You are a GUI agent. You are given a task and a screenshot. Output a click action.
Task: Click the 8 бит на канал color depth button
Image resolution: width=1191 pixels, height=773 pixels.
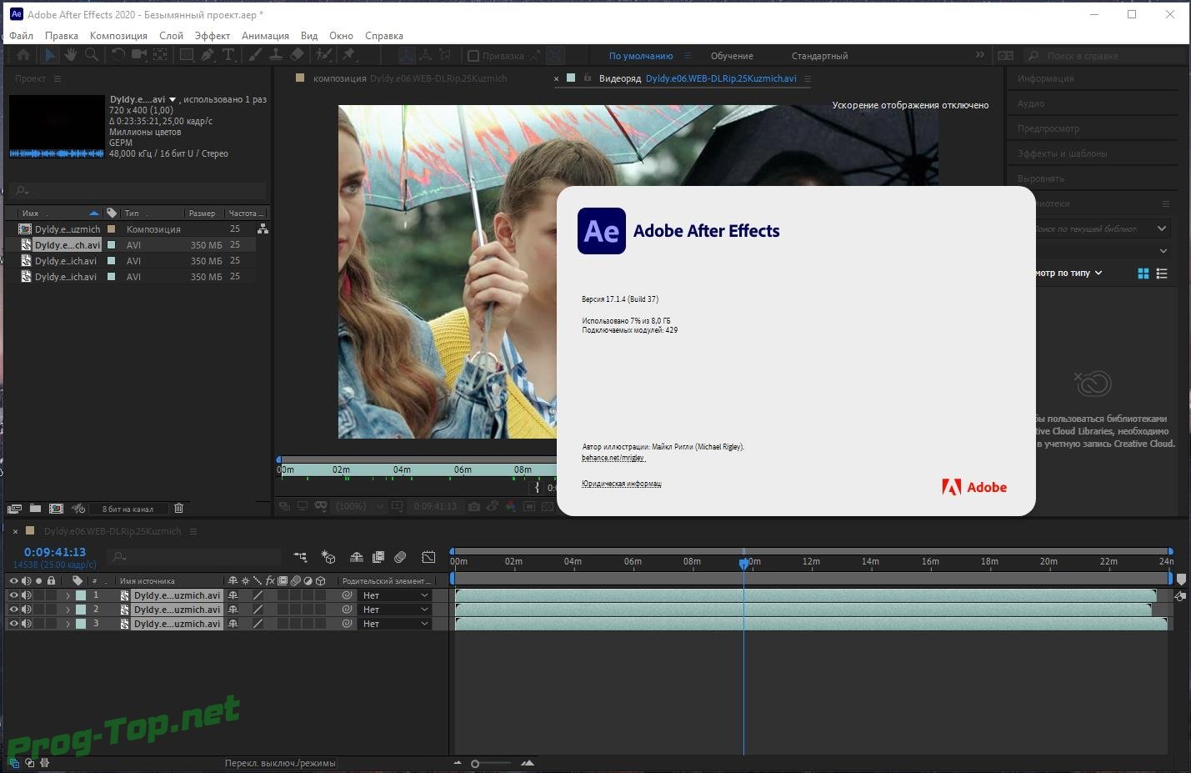[x=128, y=509]
